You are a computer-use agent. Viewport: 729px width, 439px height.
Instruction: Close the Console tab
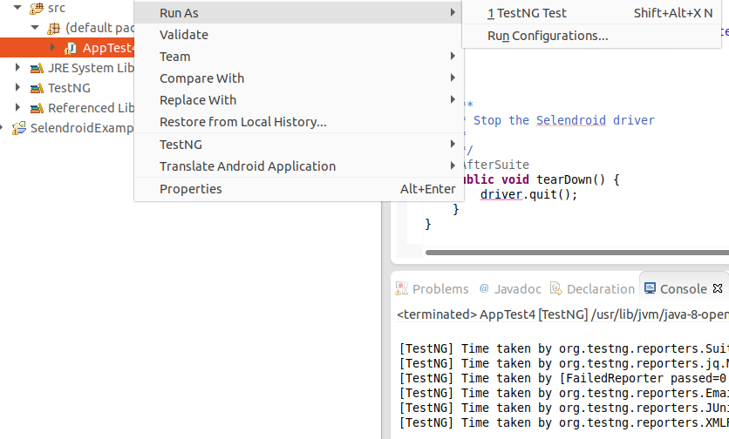[718, 288]
